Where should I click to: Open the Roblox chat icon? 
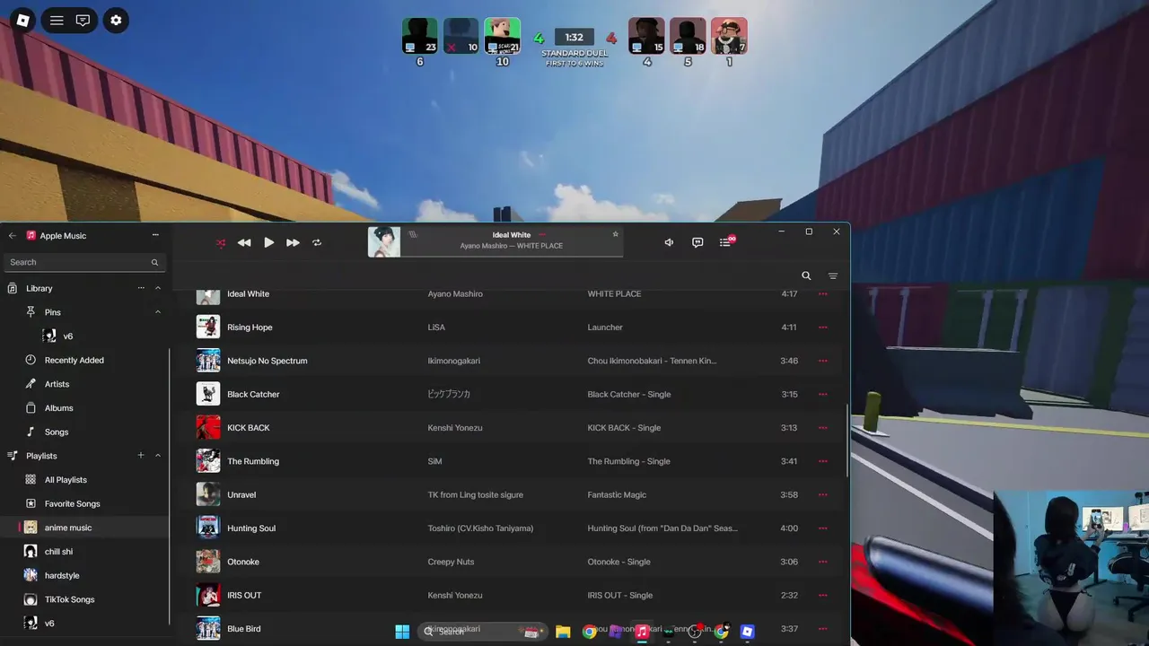tap(83, 20)
